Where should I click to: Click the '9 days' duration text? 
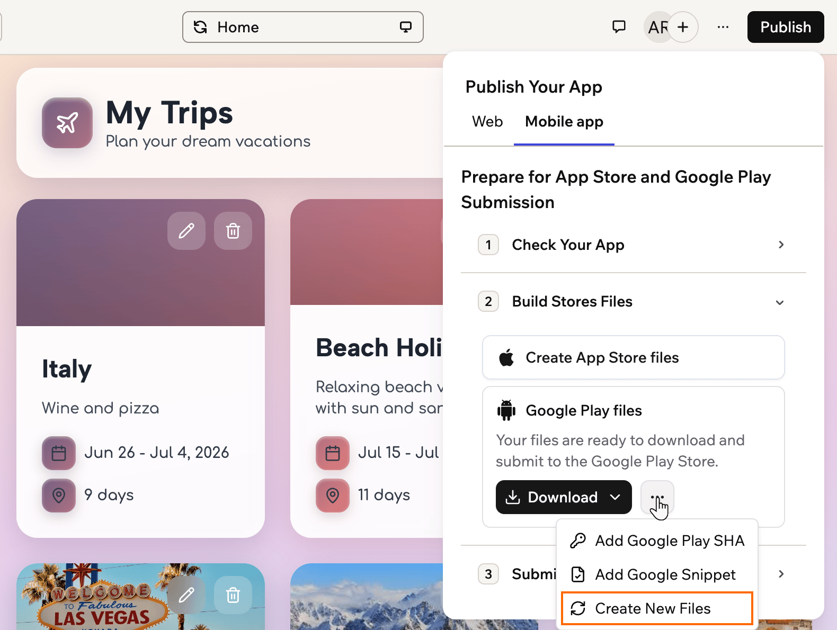point(109,495)
